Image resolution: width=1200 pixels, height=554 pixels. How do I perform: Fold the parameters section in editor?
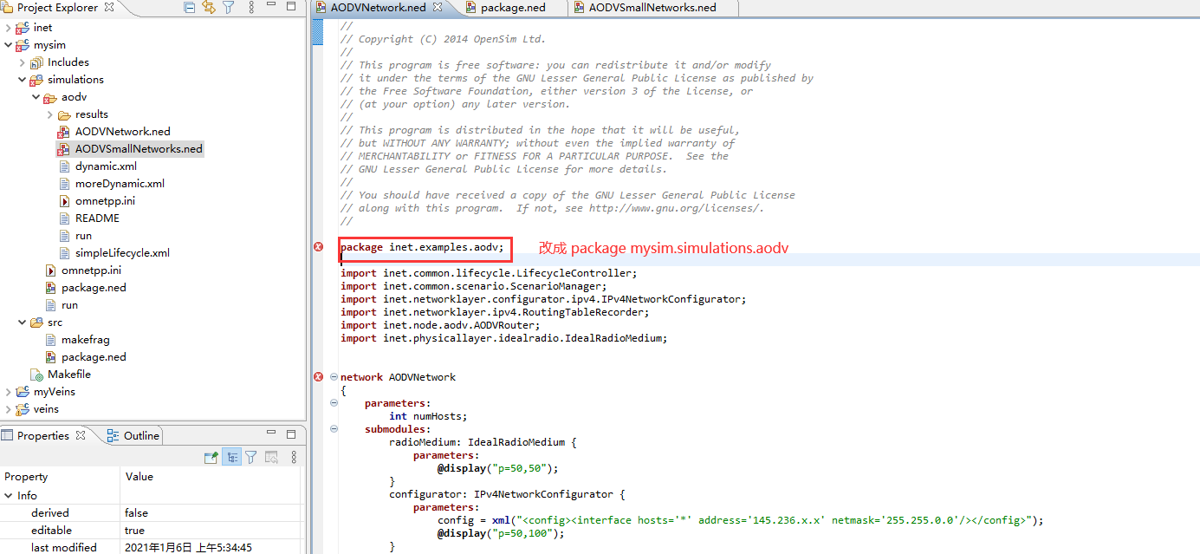click(334, 403)
